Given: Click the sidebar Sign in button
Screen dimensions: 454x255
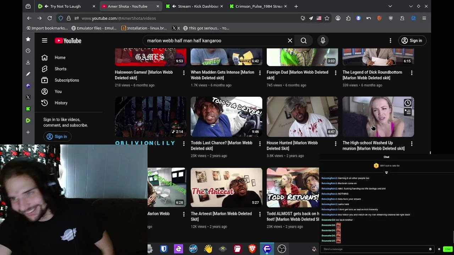Looking at the screenshot, I should point(57,136).
